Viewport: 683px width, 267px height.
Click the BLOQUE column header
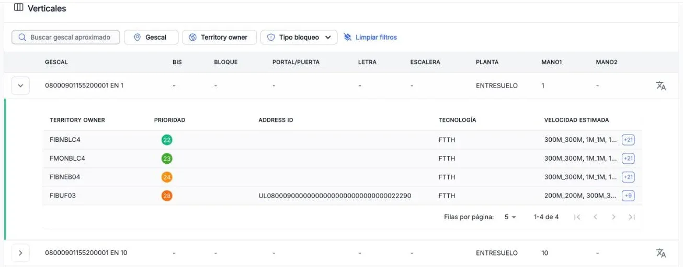[x=226, y=62]
